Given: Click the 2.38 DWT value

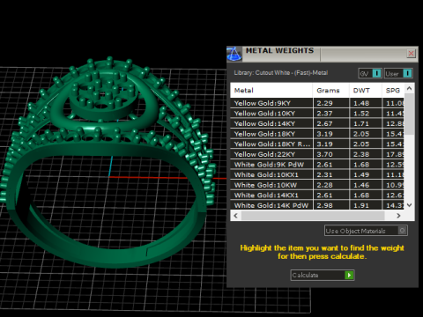Looking at the screenshot, I should 361,154.
